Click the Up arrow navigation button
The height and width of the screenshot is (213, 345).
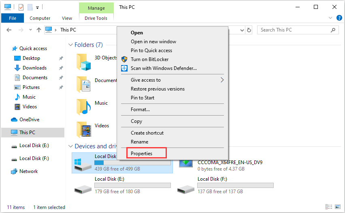pos(39,30)
